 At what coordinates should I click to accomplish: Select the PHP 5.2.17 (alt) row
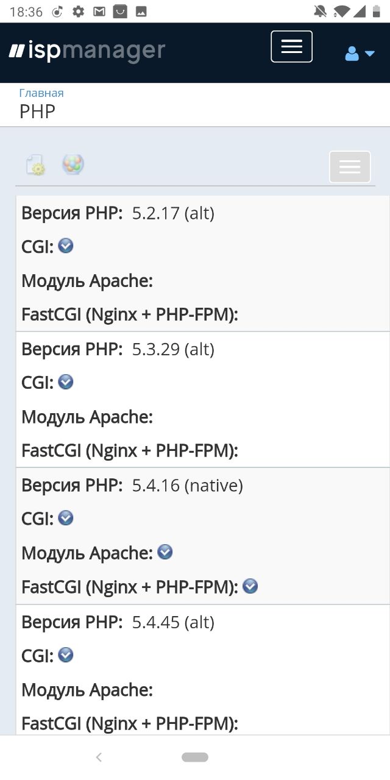coord(202,264)
